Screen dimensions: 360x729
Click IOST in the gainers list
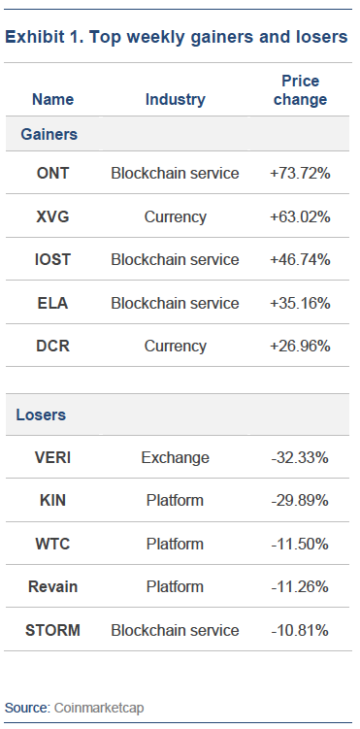pyautogui.click(x=52, y=259)
